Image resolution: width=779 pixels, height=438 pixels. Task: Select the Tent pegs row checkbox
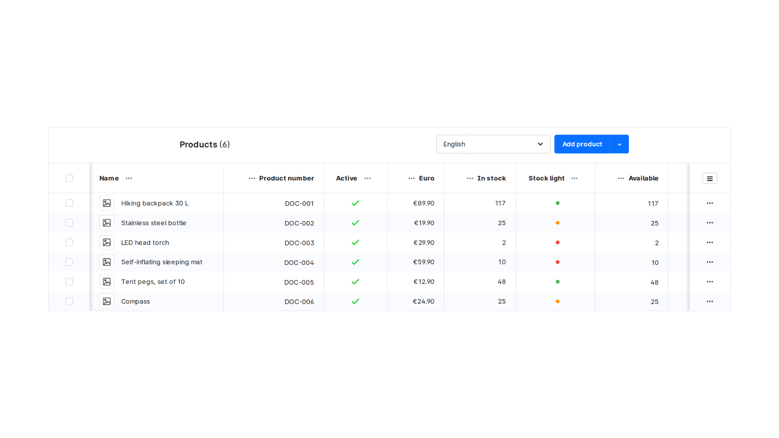tap(69, 281)
